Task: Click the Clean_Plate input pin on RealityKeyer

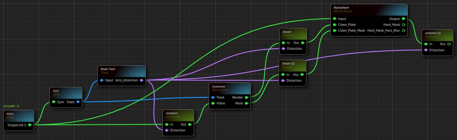Action: (x=334, y=25)
